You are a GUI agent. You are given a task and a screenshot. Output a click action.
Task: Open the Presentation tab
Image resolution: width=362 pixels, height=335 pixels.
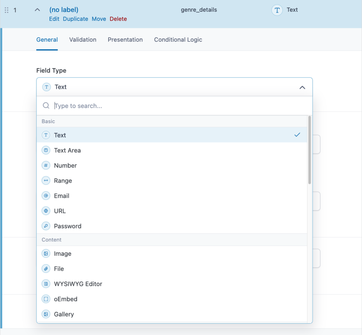[125, 40]
